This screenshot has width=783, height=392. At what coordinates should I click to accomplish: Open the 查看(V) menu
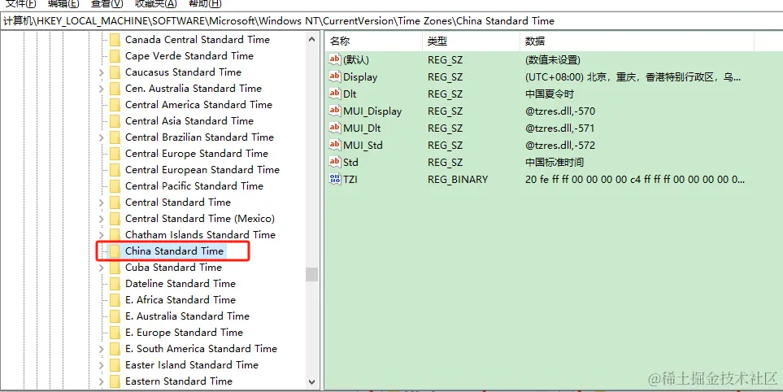coord(107,3)
